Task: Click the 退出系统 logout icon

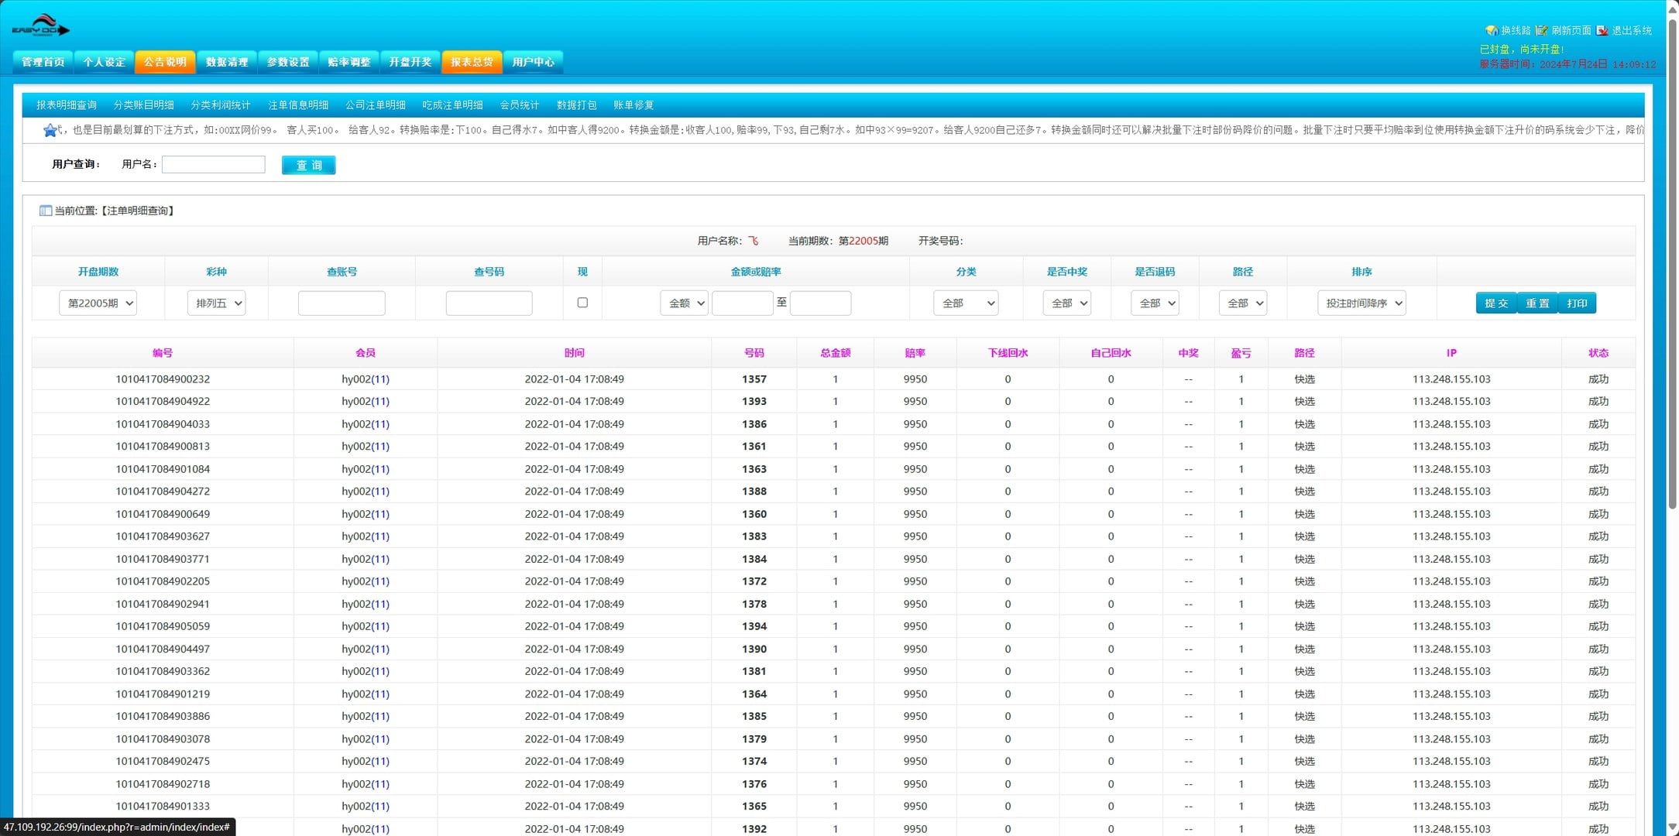Action: tap(1602, 30)
